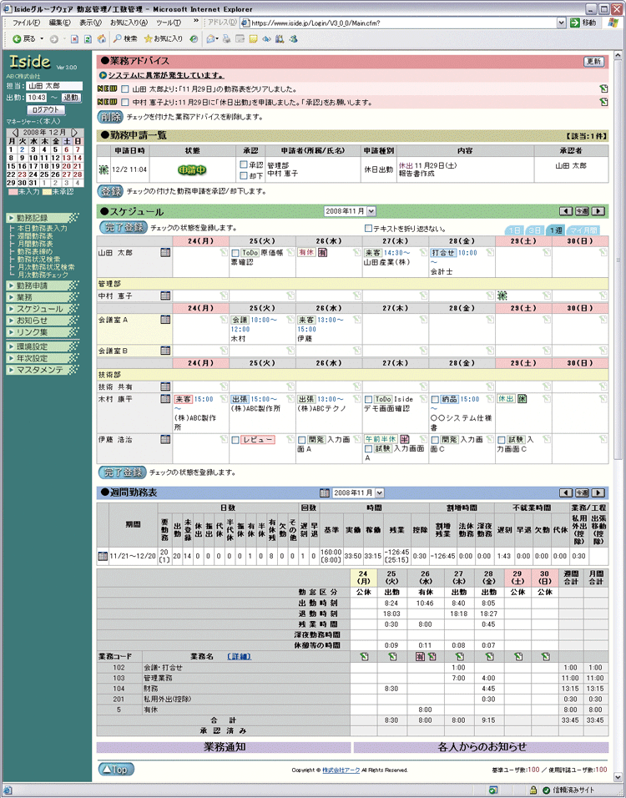The image size is (626, 798).
Task: Open the 詳細 link beside 業務名
Action: [239, 657]
